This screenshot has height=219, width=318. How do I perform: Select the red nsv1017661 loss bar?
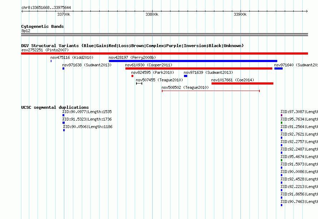pos(242,83)
